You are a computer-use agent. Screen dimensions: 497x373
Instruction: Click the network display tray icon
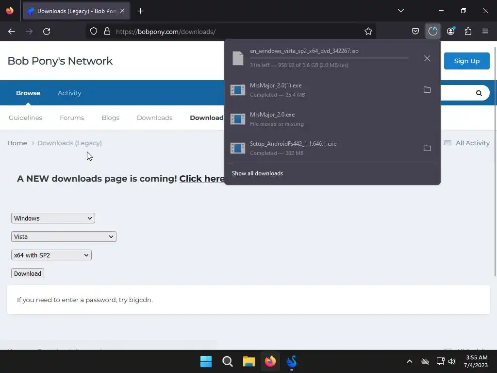pos(440,361)
